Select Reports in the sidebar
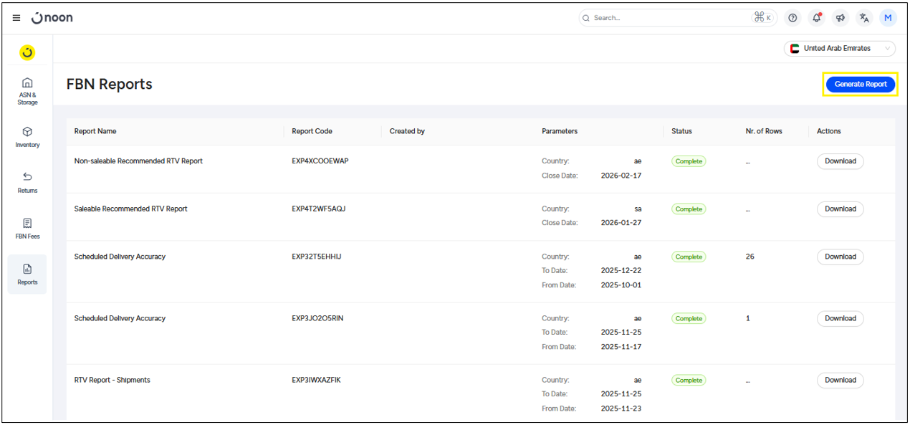 tap(27, 274)
